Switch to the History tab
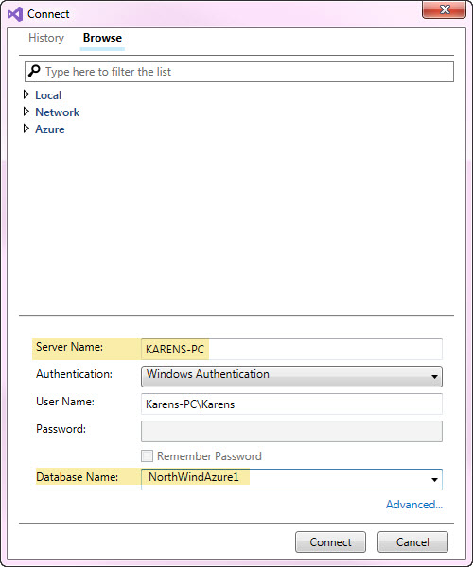The width and height of the screenshot is (473, 567). pos(46,38)
